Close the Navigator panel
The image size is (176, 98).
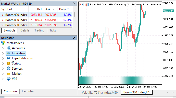[x=74, y=38]
